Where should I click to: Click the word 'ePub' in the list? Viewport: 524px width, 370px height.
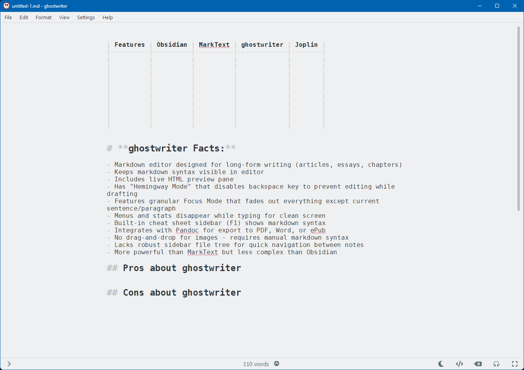tap(318, 230)
